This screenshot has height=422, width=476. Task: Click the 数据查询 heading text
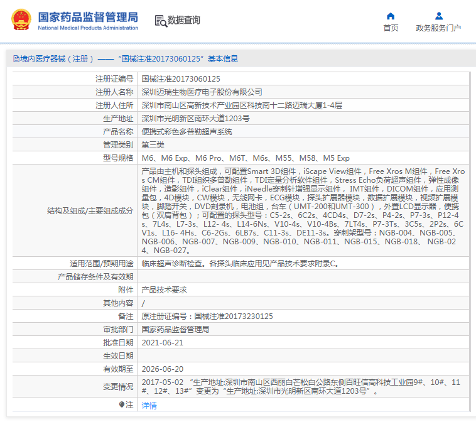tap(185, 21)
